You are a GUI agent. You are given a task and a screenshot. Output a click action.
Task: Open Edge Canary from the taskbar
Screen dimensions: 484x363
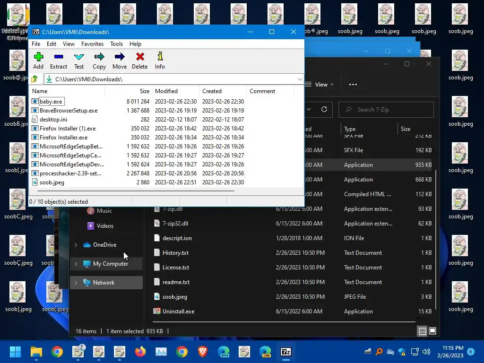(x=265, y=352)
